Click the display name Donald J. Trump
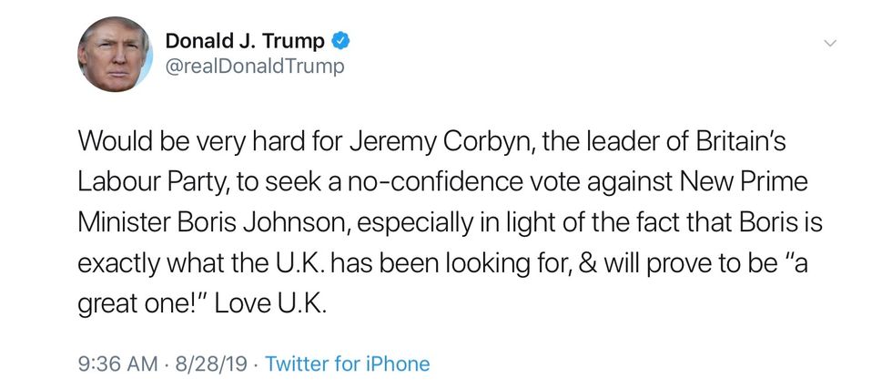Screen dimensions: 892x389 point(244,40)
